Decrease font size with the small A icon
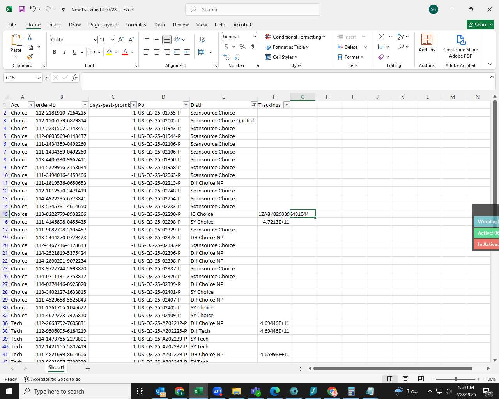 click(x=131, y=39)
